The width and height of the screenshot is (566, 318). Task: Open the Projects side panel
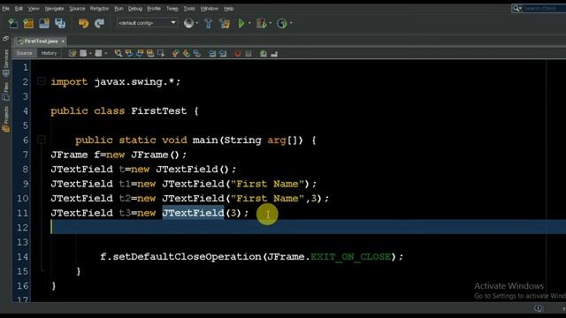coord(6,119)
